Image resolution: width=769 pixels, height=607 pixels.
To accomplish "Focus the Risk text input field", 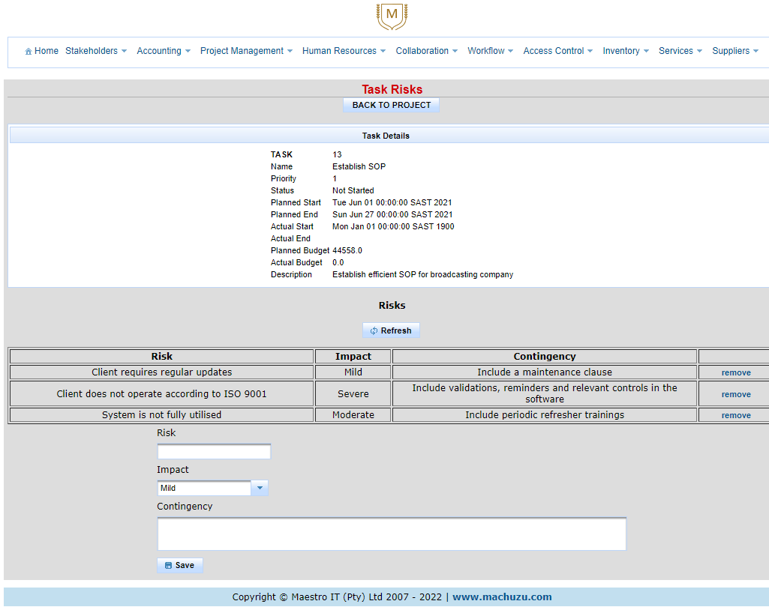I will click(x=214, y=452).
